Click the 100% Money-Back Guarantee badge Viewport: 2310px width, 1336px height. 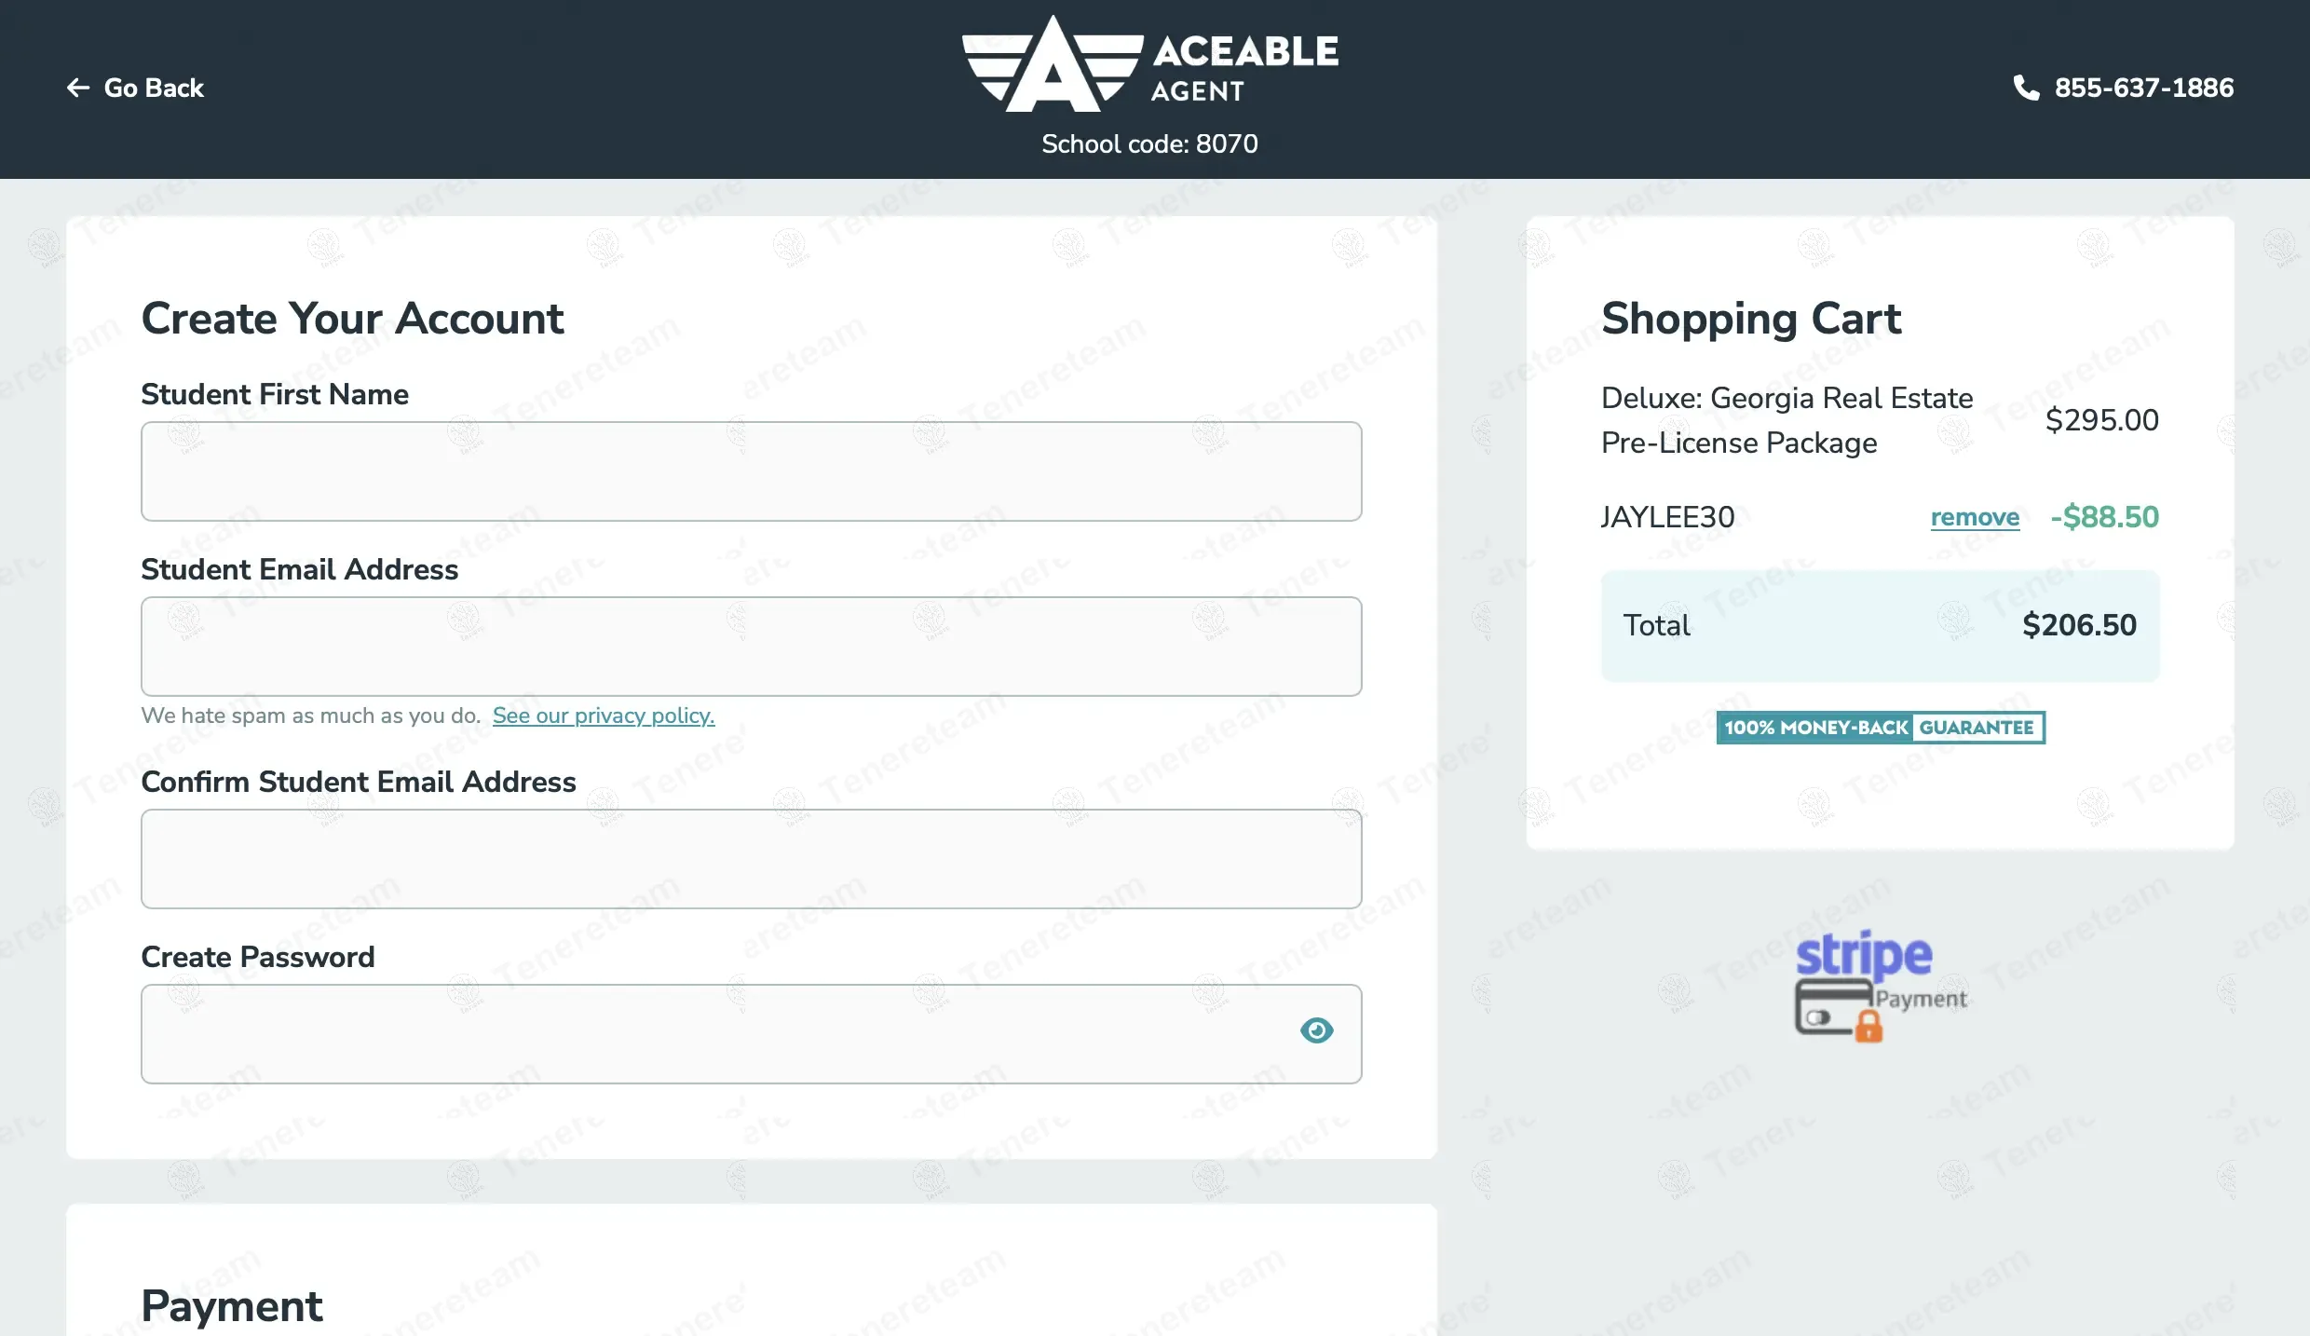pos(1880,728)
